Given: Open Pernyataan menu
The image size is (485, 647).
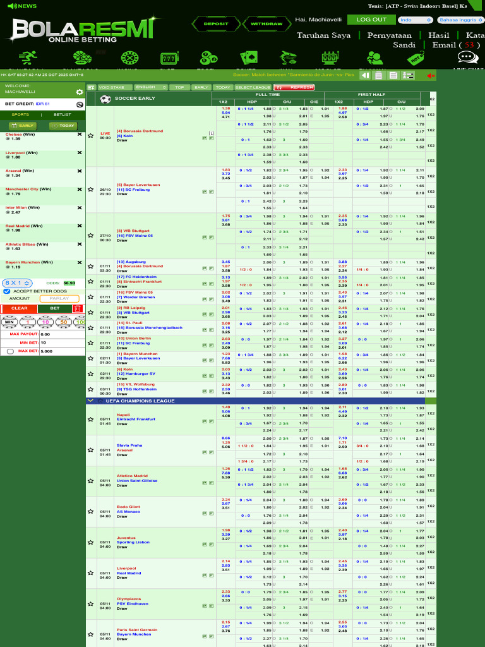Looking at the screenshot, I should tap(389, 35).
